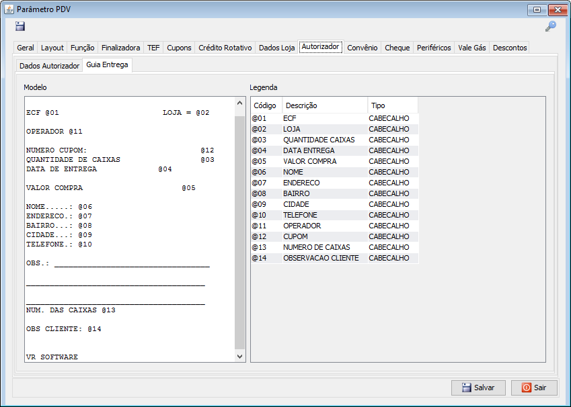
Task: Select the OBSERVACAO CLIENTE legend row
Action: tap(335, 258)
